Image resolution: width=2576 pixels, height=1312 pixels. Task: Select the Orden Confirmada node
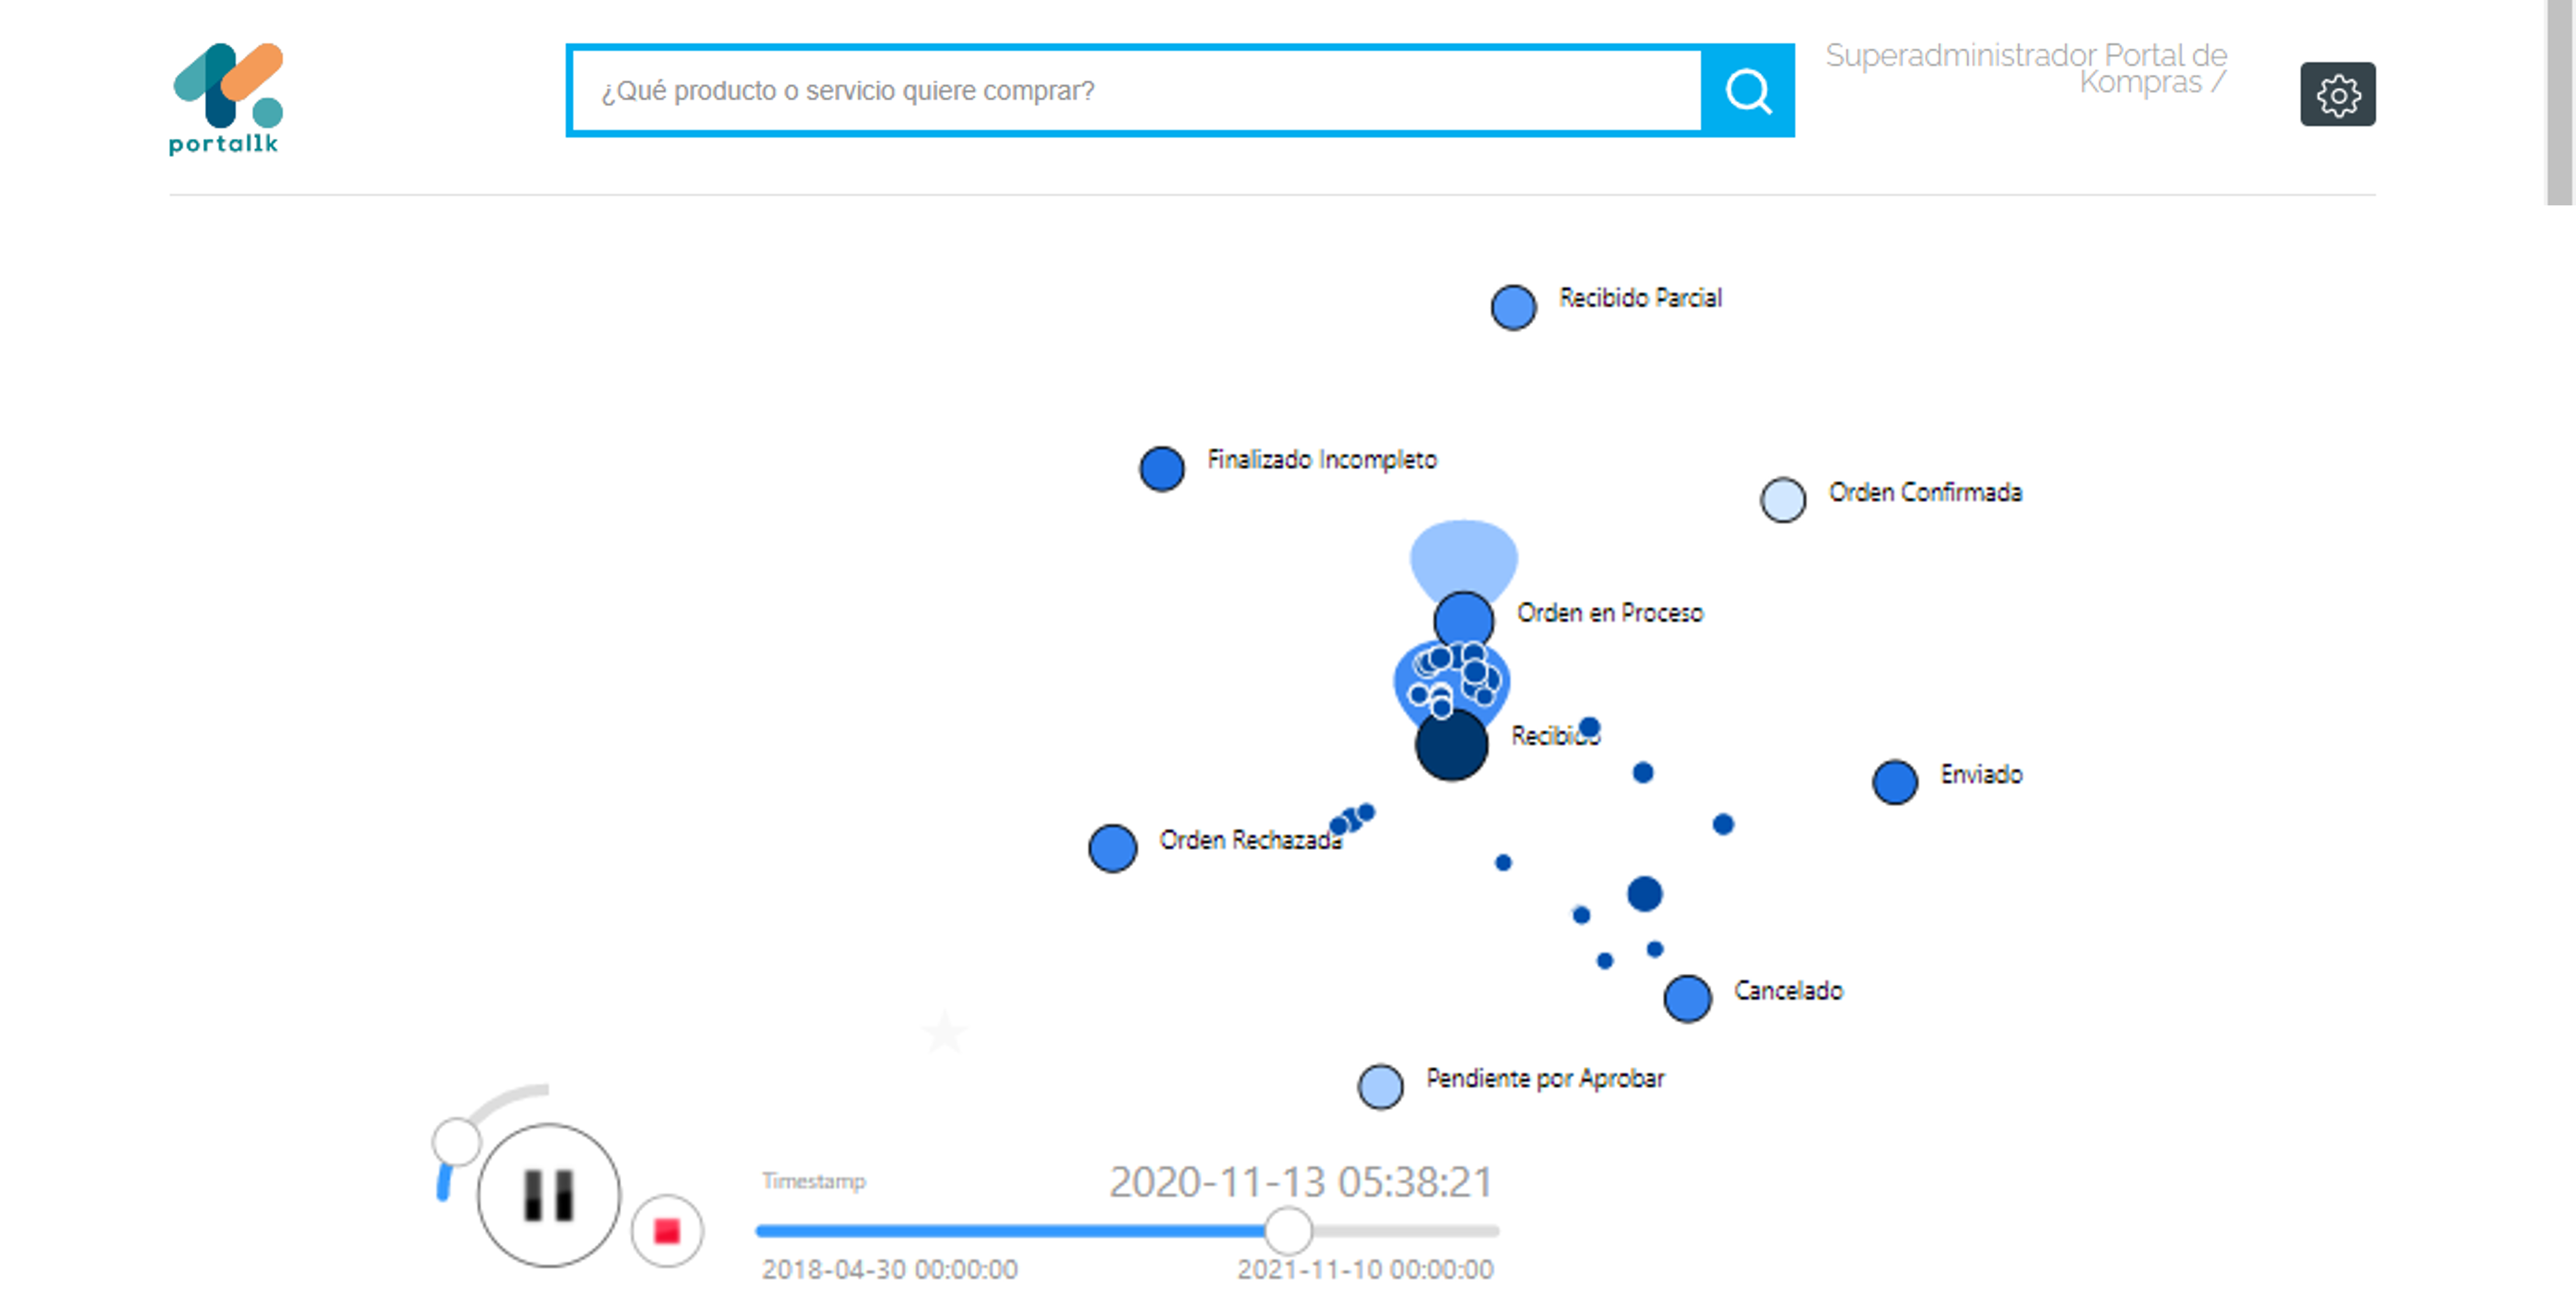pos(1782,500)
